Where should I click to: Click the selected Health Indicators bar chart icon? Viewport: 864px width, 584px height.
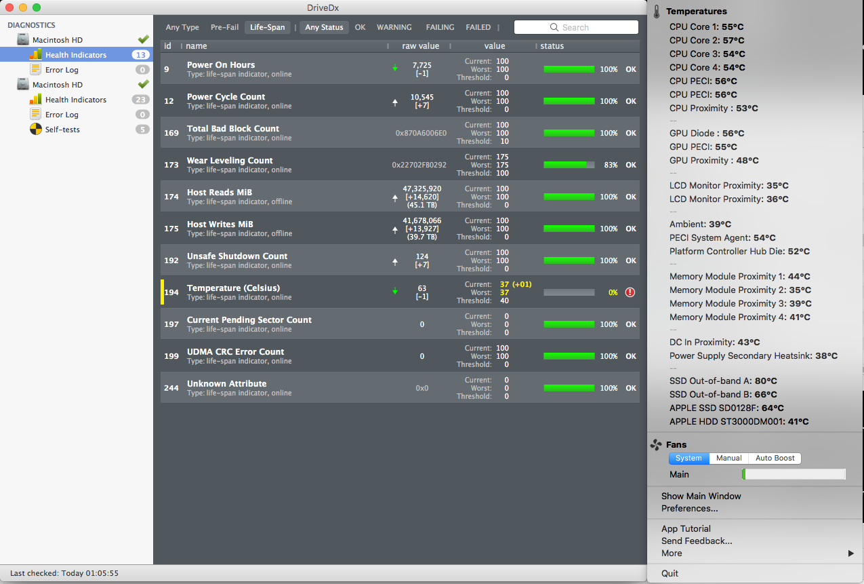pos(36,55)
